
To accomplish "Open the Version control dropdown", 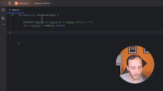I will (x=43, y=3).
